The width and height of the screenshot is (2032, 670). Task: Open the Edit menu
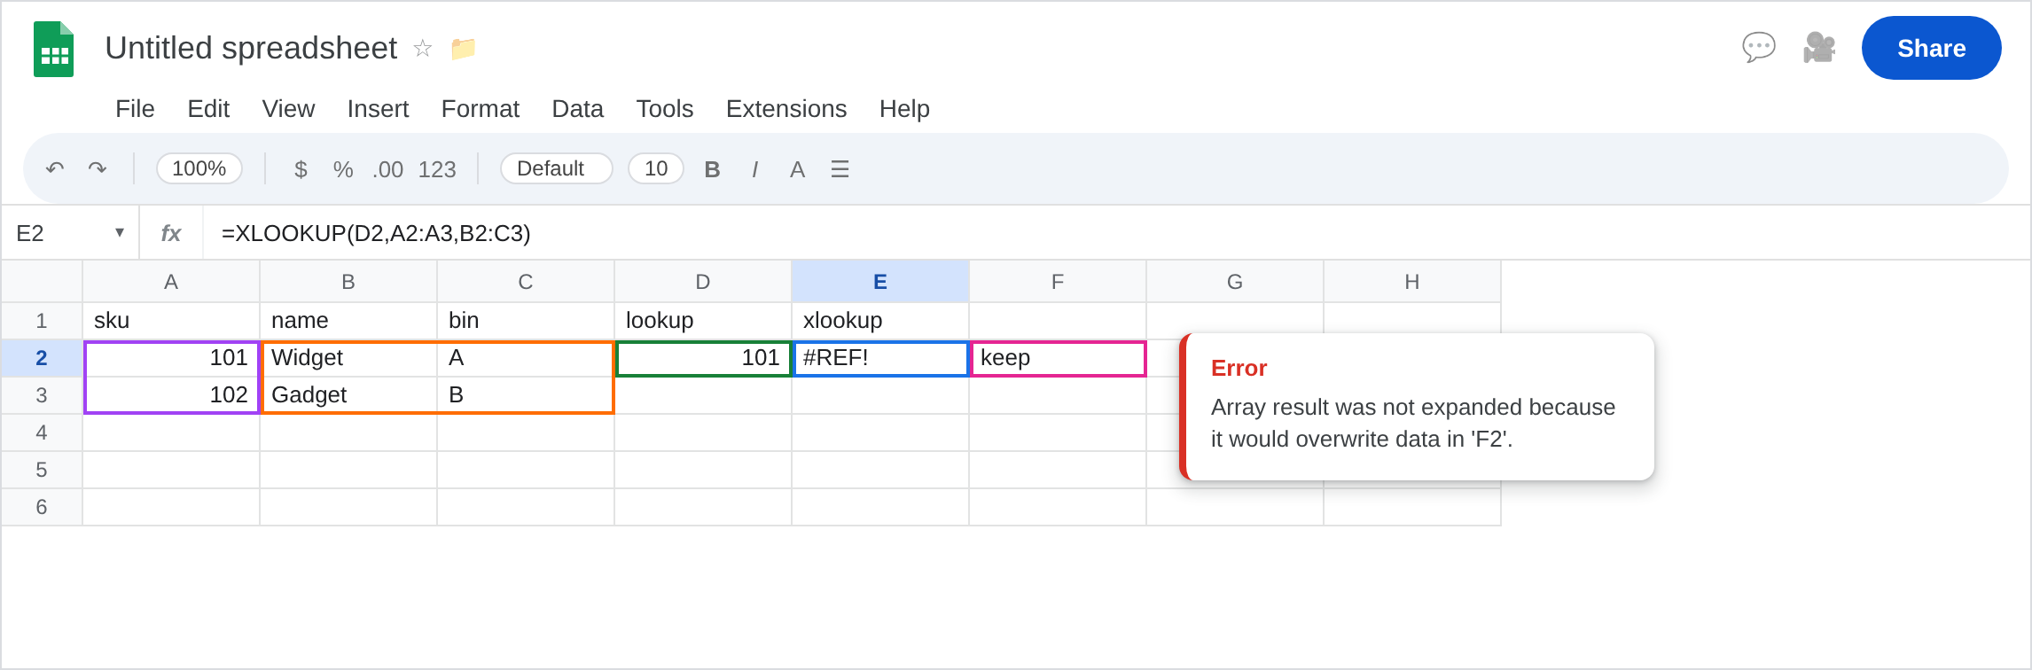tap(208, 108)
